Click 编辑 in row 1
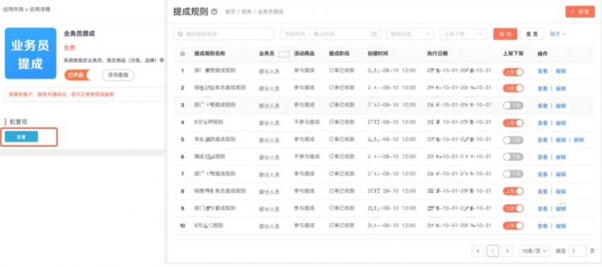The image size is (602, 267). [x=561, y=71]
